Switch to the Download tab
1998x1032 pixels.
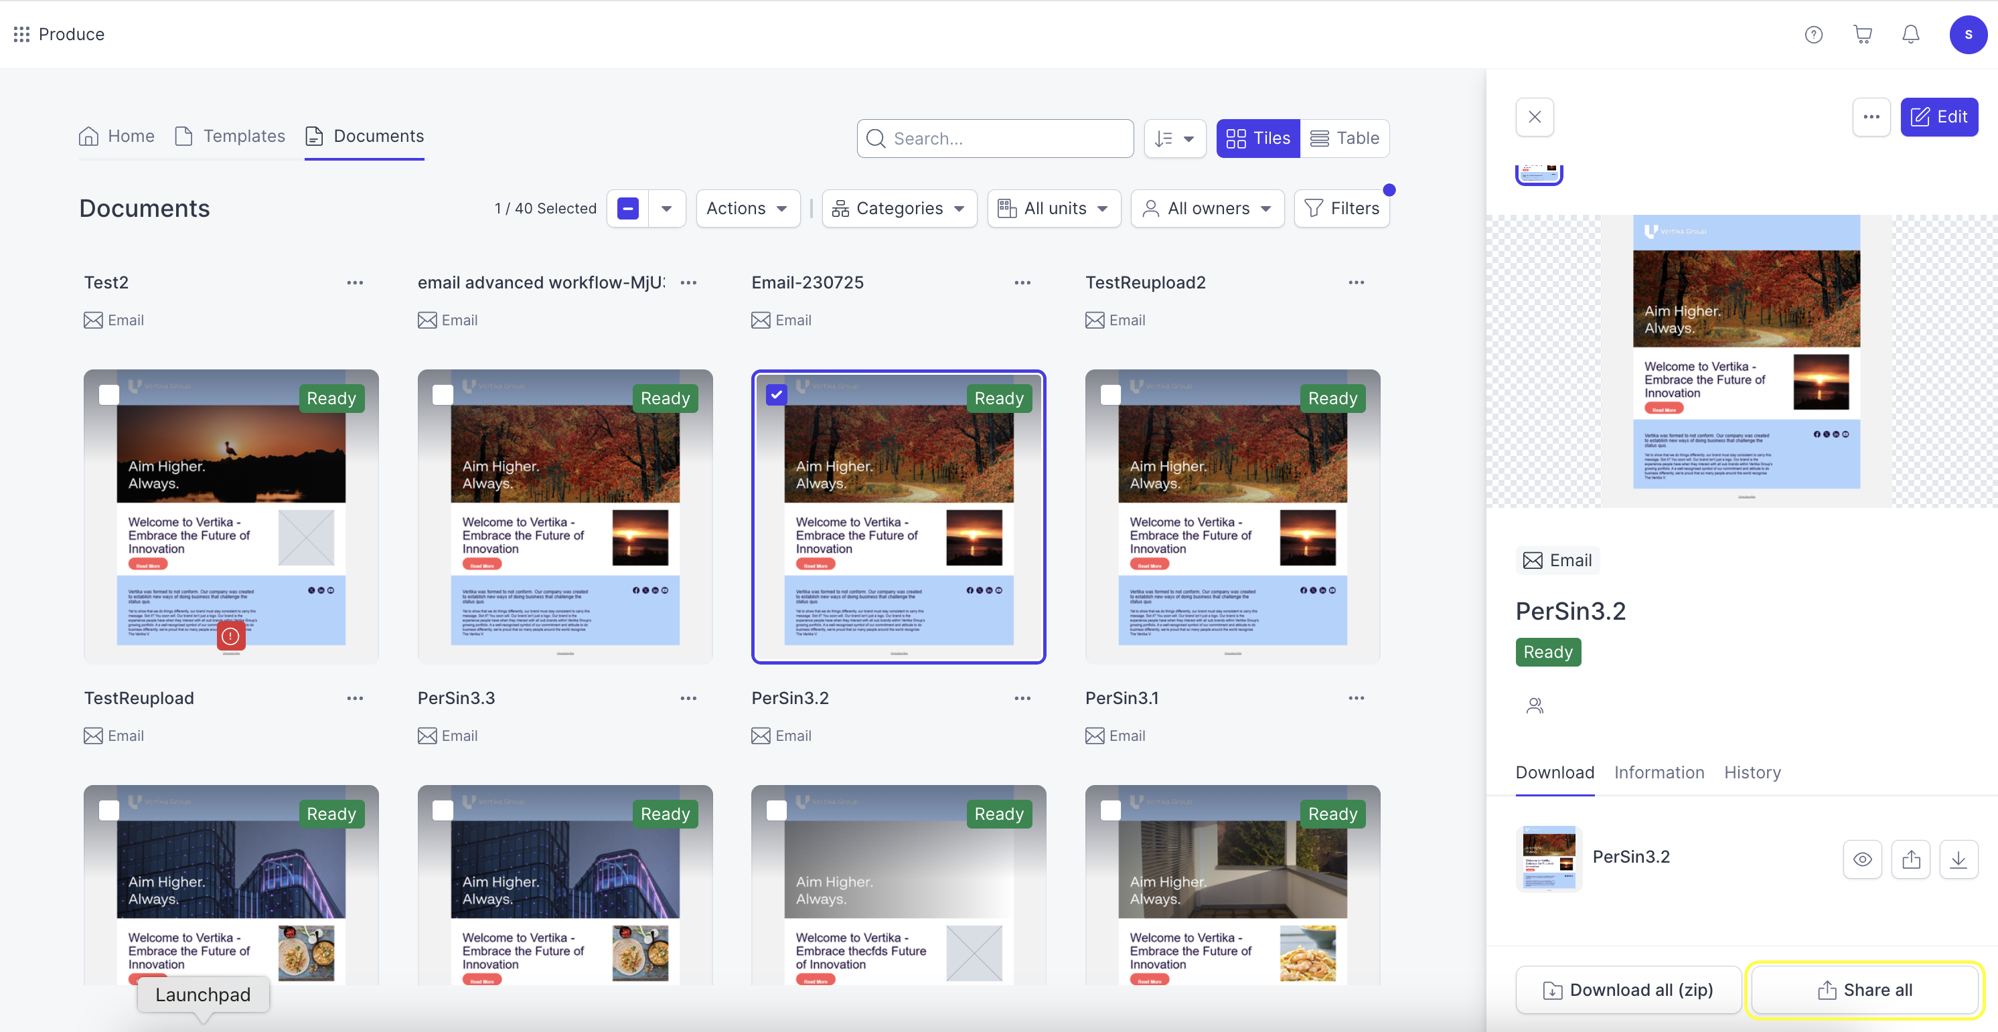tap(1554, 772)
